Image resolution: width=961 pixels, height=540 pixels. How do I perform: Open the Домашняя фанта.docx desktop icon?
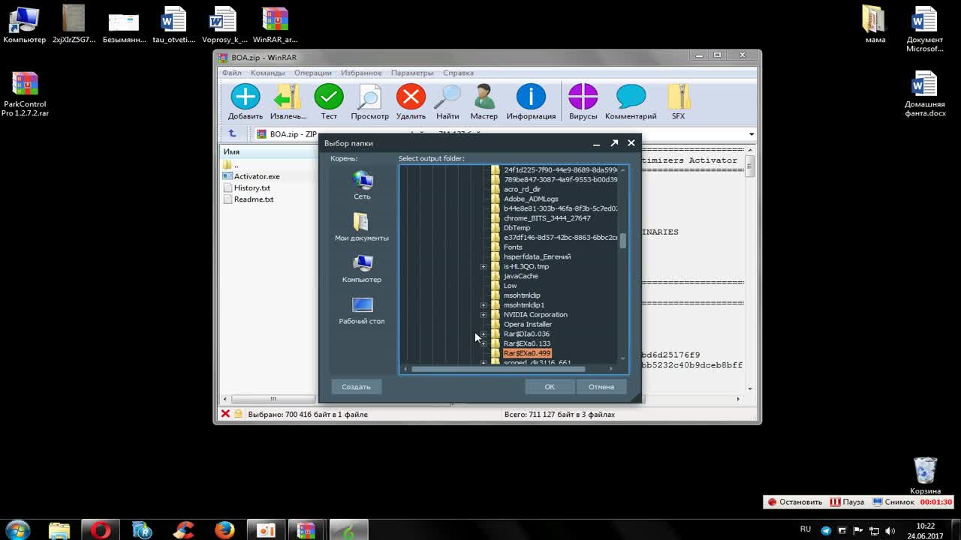(925, 94)
